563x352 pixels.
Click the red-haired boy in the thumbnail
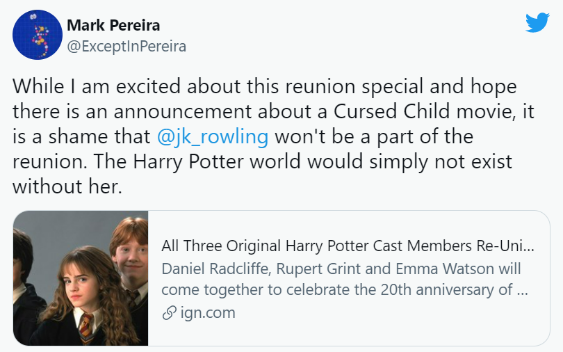pos(127,247)
